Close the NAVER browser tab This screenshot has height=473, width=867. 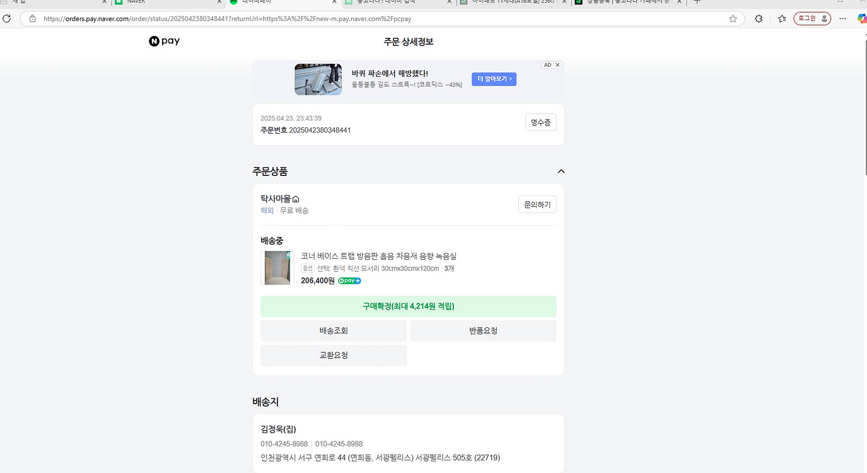coord(221,2)
